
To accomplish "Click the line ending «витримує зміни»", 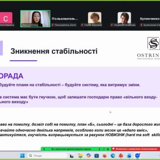I will 70,85.
